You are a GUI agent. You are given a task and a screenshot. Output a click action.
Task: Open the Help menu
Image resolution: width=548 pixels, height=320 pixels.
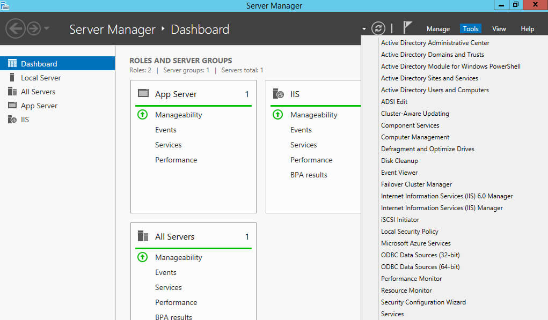point(527,29)
